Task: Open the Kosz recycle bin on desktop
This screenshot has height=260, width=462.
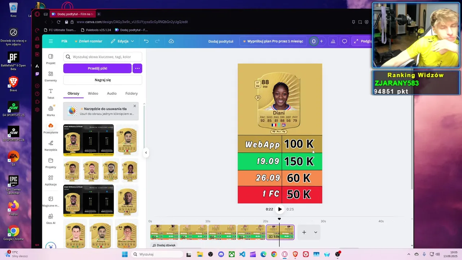Action: [13, 10]
